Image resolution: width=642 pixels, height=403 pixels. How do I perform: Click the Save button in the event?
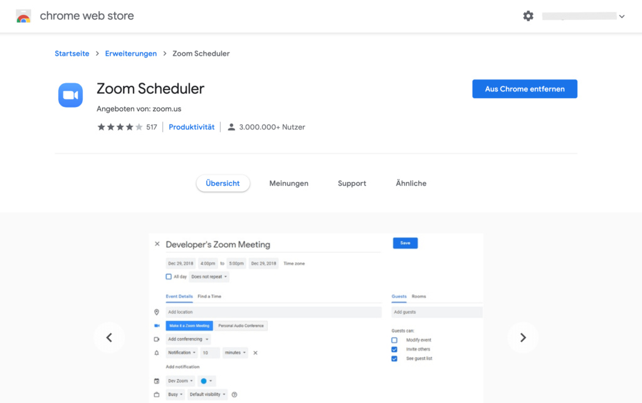pos(406,243)
